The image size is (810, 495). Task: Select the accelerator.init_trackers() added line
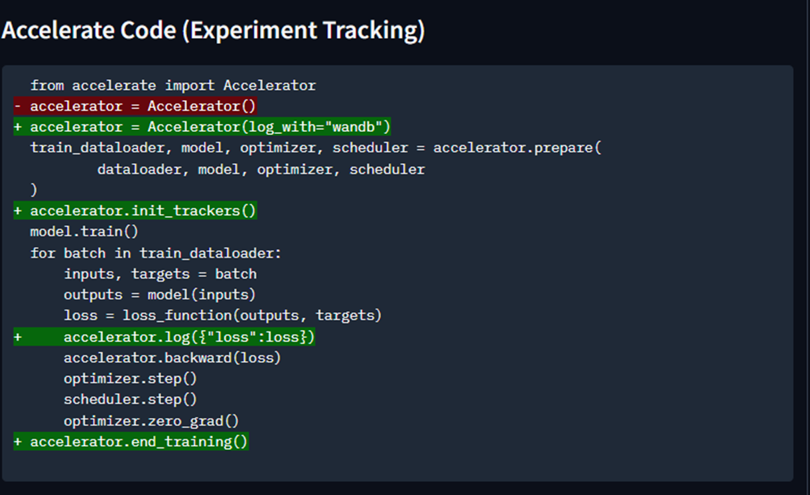pyautogui.click(x=136, y=210)
